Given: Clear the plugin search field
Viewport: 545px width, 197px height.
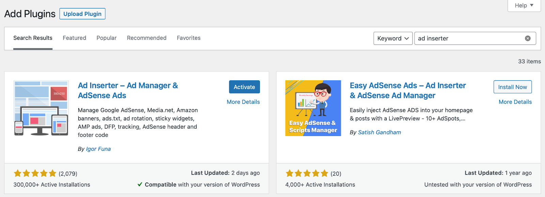Looking at the screenshot, I should tap(528, 38).
